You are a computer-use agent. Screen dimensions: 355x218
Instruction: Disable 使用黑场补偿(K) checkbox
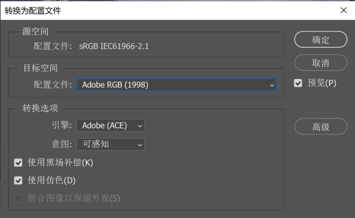(18, 163)
